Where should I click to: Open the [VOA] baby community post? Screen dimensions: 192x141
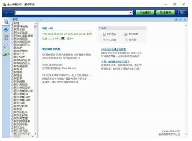point(53,65)
